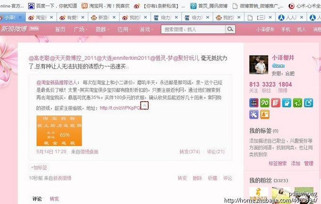Click the @惜灵-梦 mention
321x204 pixels.
click(x=161, y=58)
